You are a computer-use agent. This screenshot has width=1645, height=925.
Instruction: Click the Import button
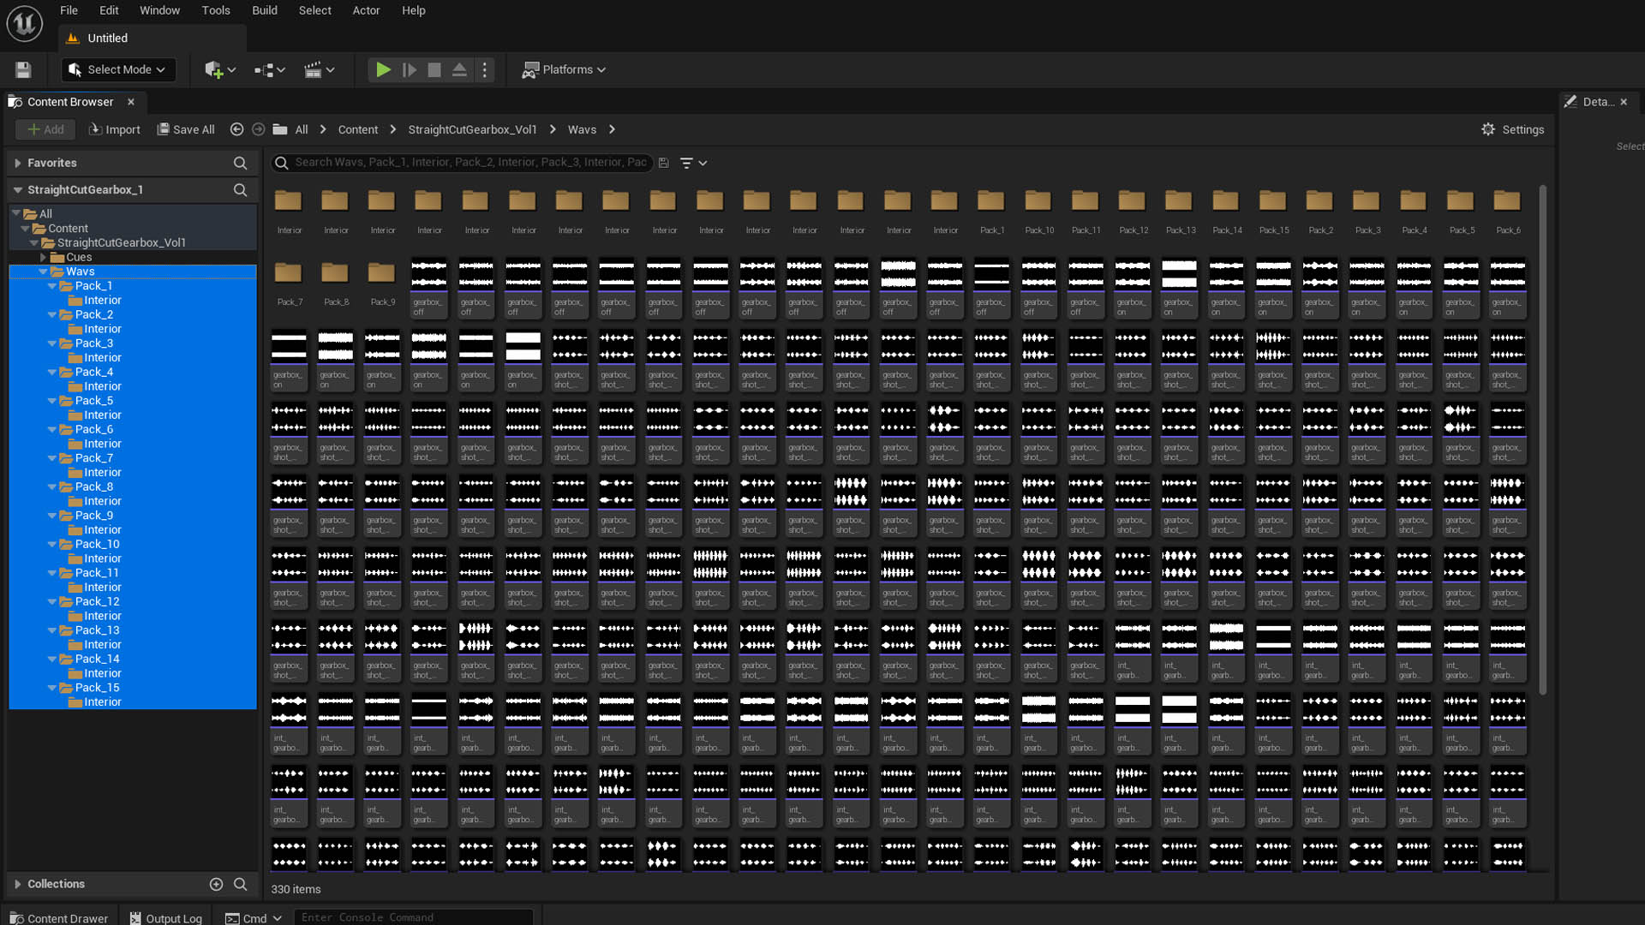coord(114,129)
